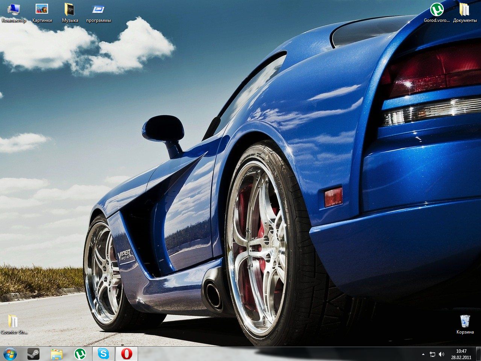Switch to the Opera browser window
Image resolution: width=481 pixels, height=361 pixels.
127,354
